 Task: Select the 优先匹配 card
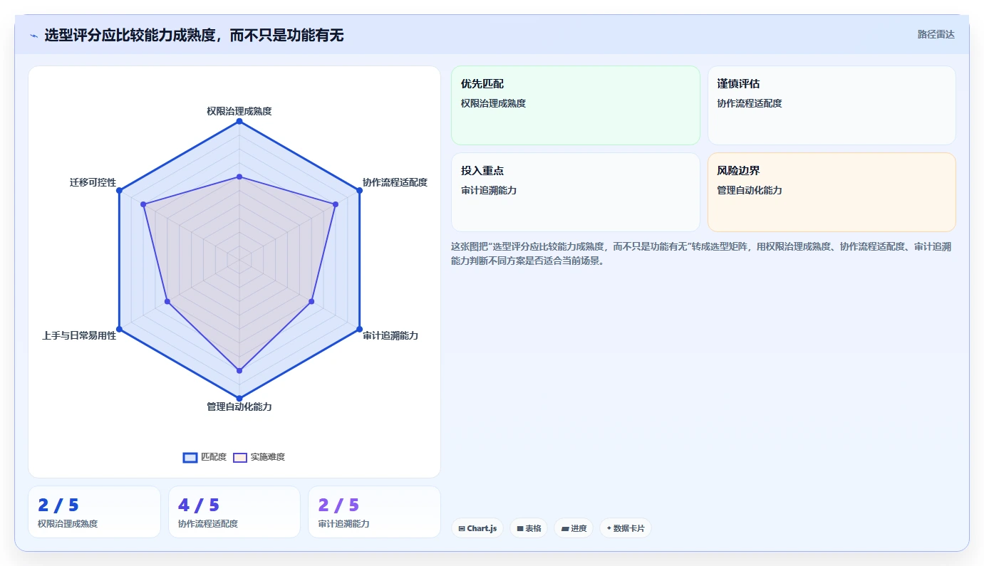tap(576, 105)
